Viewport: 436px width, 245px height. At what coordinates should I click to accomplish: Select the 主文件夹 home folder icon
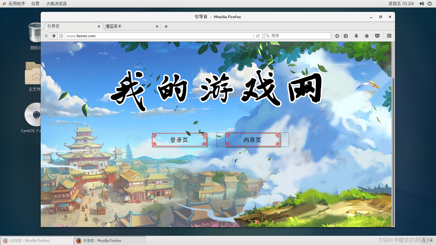coord(33,76)
